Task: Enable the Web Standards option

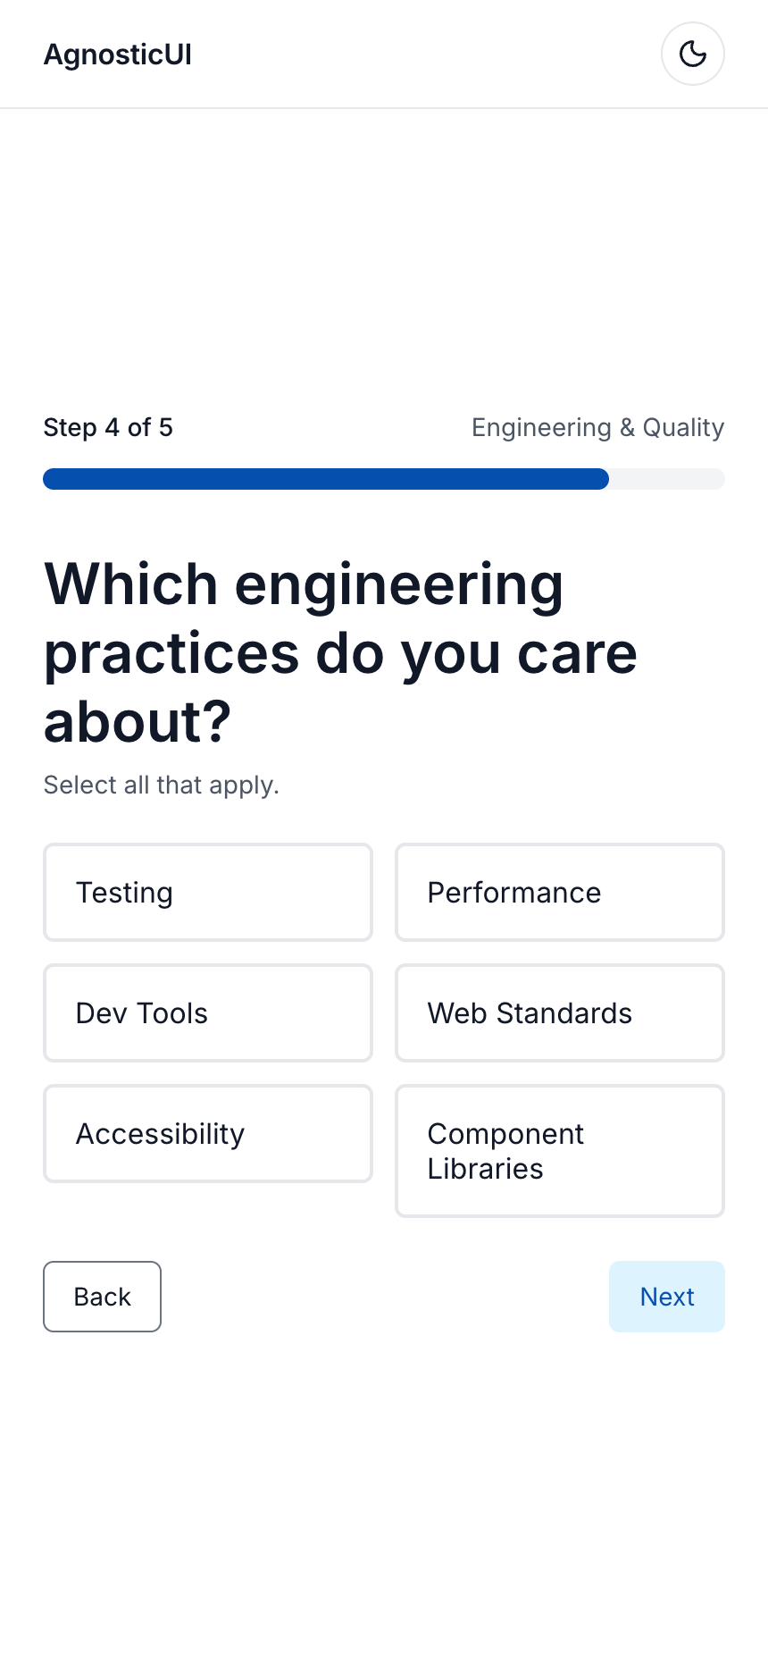Action: point(559,1012)
